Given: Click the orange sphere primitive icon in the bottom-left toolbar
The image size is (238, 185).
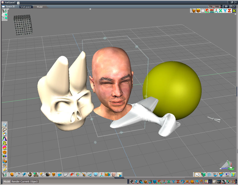Looking at the screenshot, I should coord(12,175).
